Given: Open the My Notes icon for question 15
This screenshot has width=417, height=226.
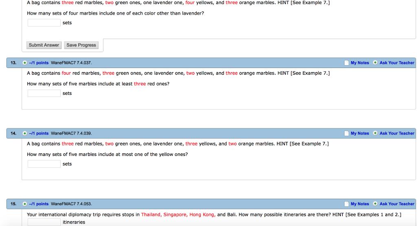Looking at the screenshot, I should point(347,204).
